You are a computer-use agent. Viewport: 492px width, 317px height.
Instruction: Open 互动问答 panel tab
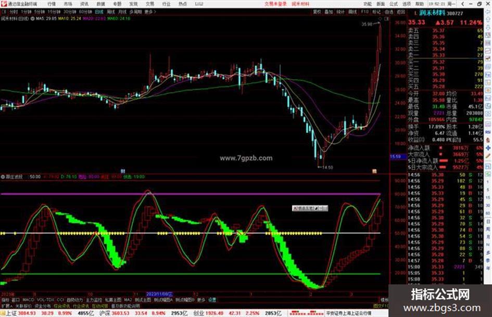click(100, 306)
